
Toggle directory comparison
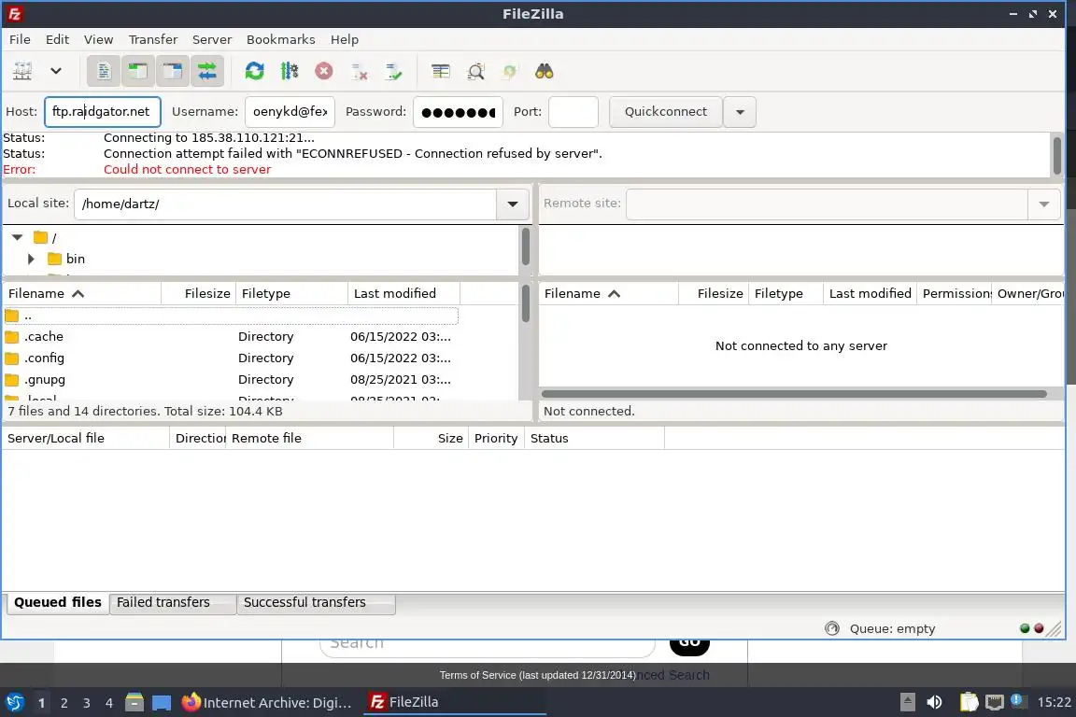point(475,71)
